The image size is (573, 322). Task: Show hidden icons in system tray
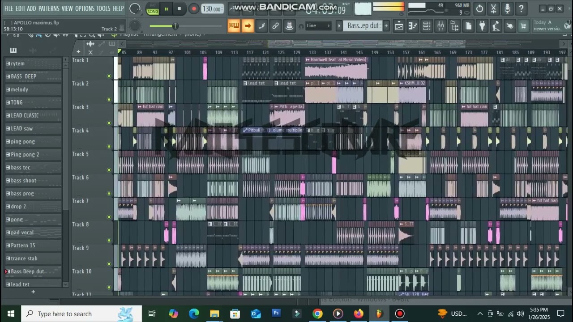(480, 314)
